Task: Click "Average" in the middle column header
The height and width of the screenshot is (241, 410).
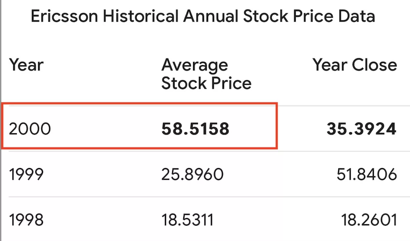Action: pyautogui.click(x=194, y=65)
